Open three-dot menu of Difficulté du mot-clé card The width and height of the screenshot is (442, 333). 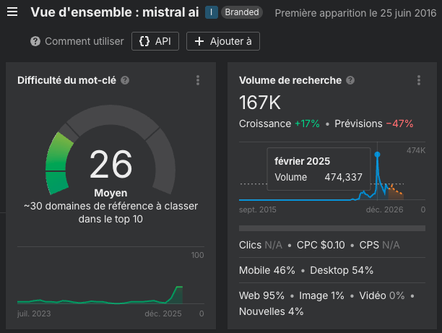coord(197,81)
